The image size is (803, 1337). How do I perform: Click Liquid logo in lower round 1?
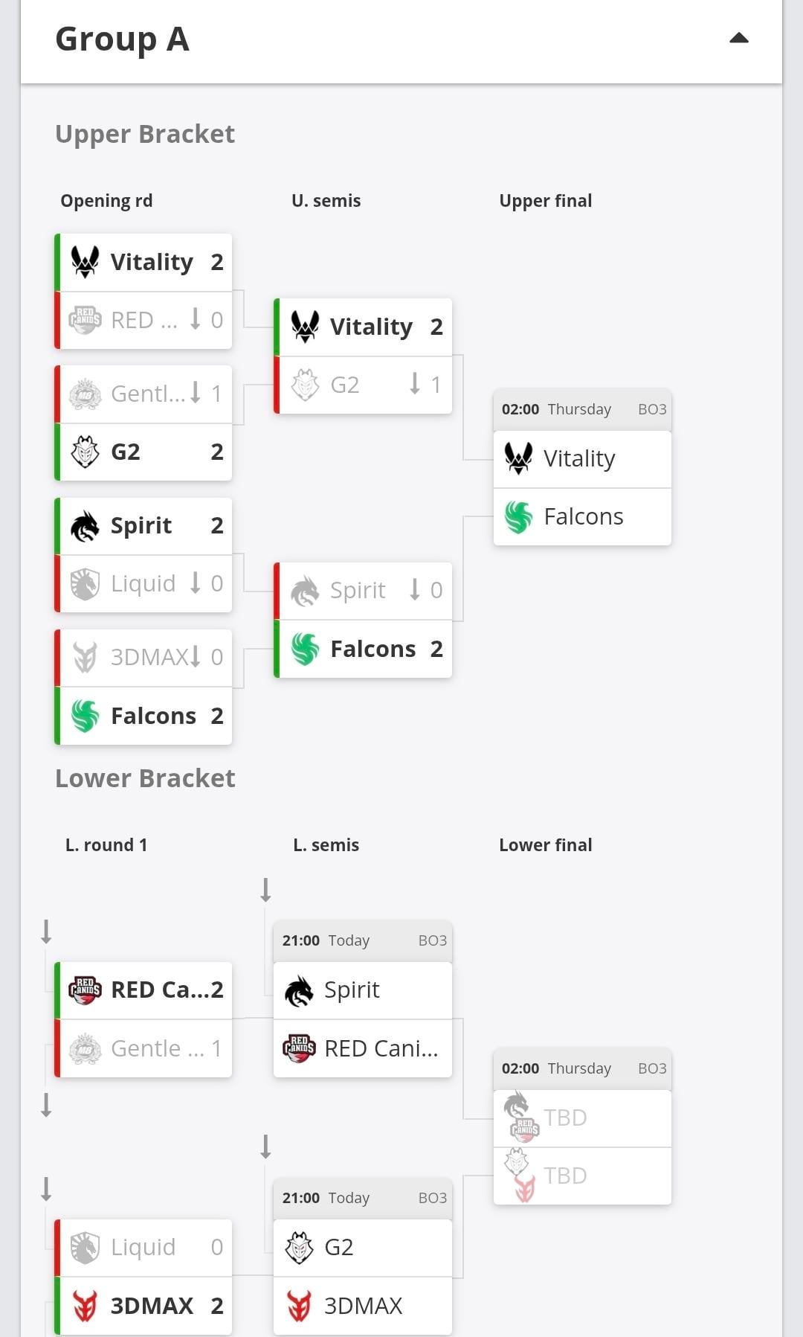[85, 1248]
